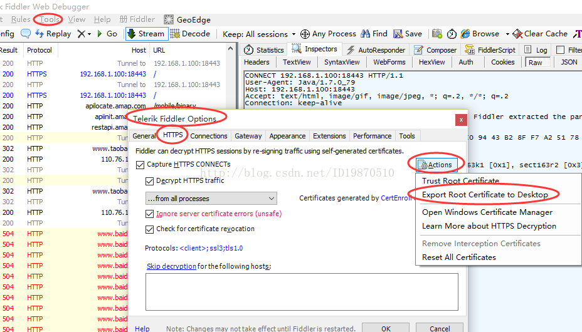582x332 pixels.
Task: Click the Browse icon
Action: (465, 34)
